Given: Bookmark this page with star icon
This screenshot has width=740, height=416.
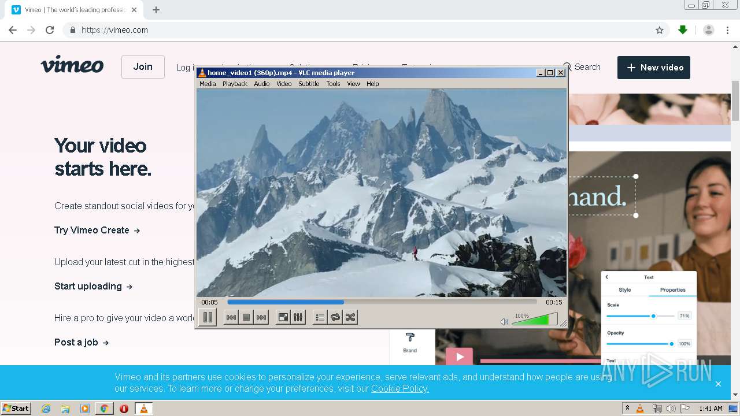Looking at the screenshot, I should tap(660, 30).
